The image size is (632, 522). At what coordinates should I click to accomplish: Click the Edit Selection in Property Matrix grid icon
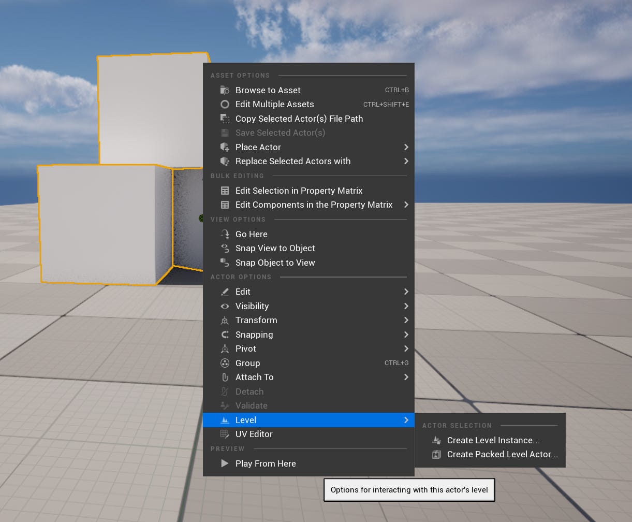pos(225,190)
